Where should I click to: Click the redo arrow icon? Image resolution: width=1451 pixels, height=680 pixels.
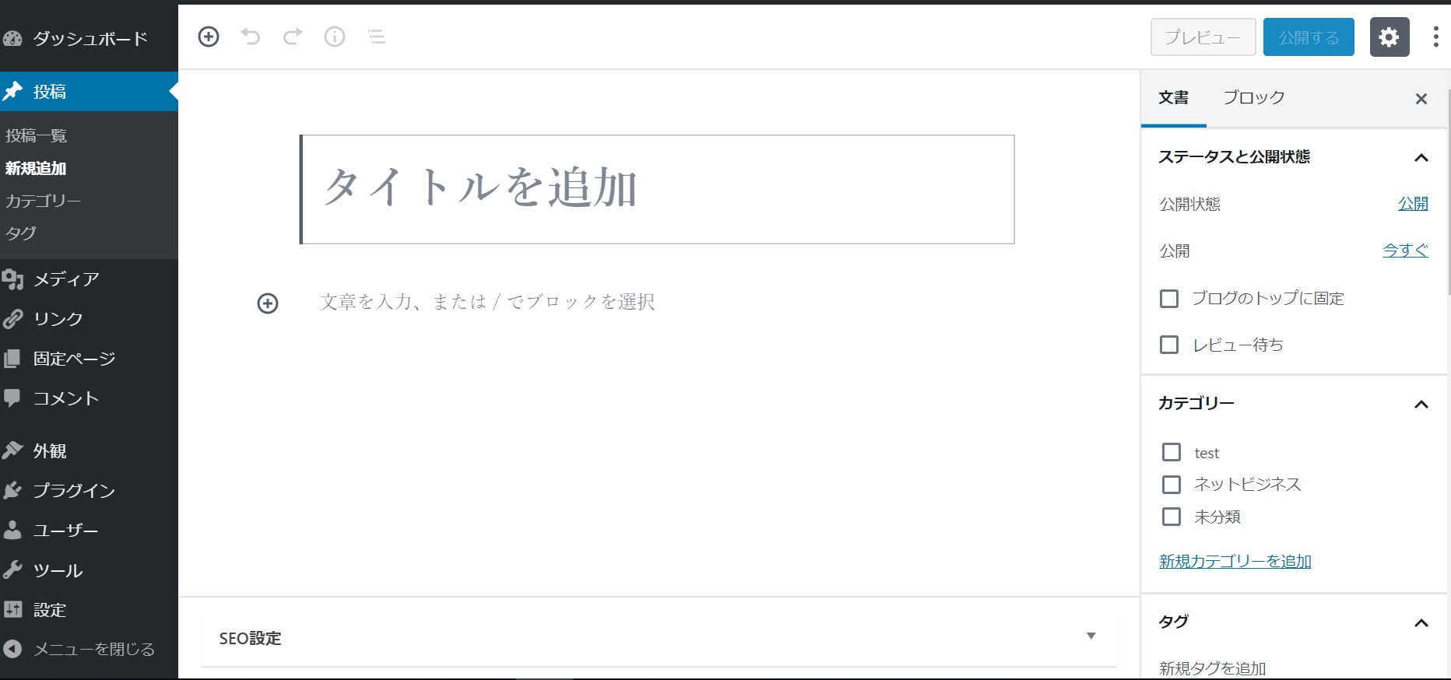tap(293, 37)
